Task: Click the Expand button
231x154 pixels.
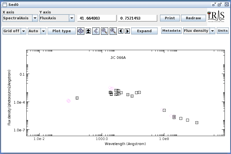Action: [x=144, y=31]
